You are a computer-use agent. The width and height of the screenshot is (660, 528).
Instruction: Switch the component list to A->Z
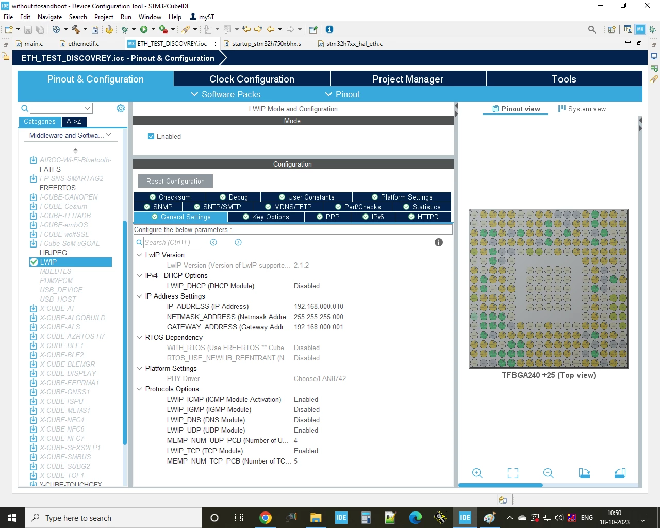tap(74, 122)
